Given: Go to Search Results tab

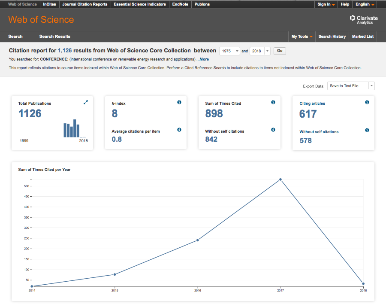Looking at the screenshot, I should 54,36.
